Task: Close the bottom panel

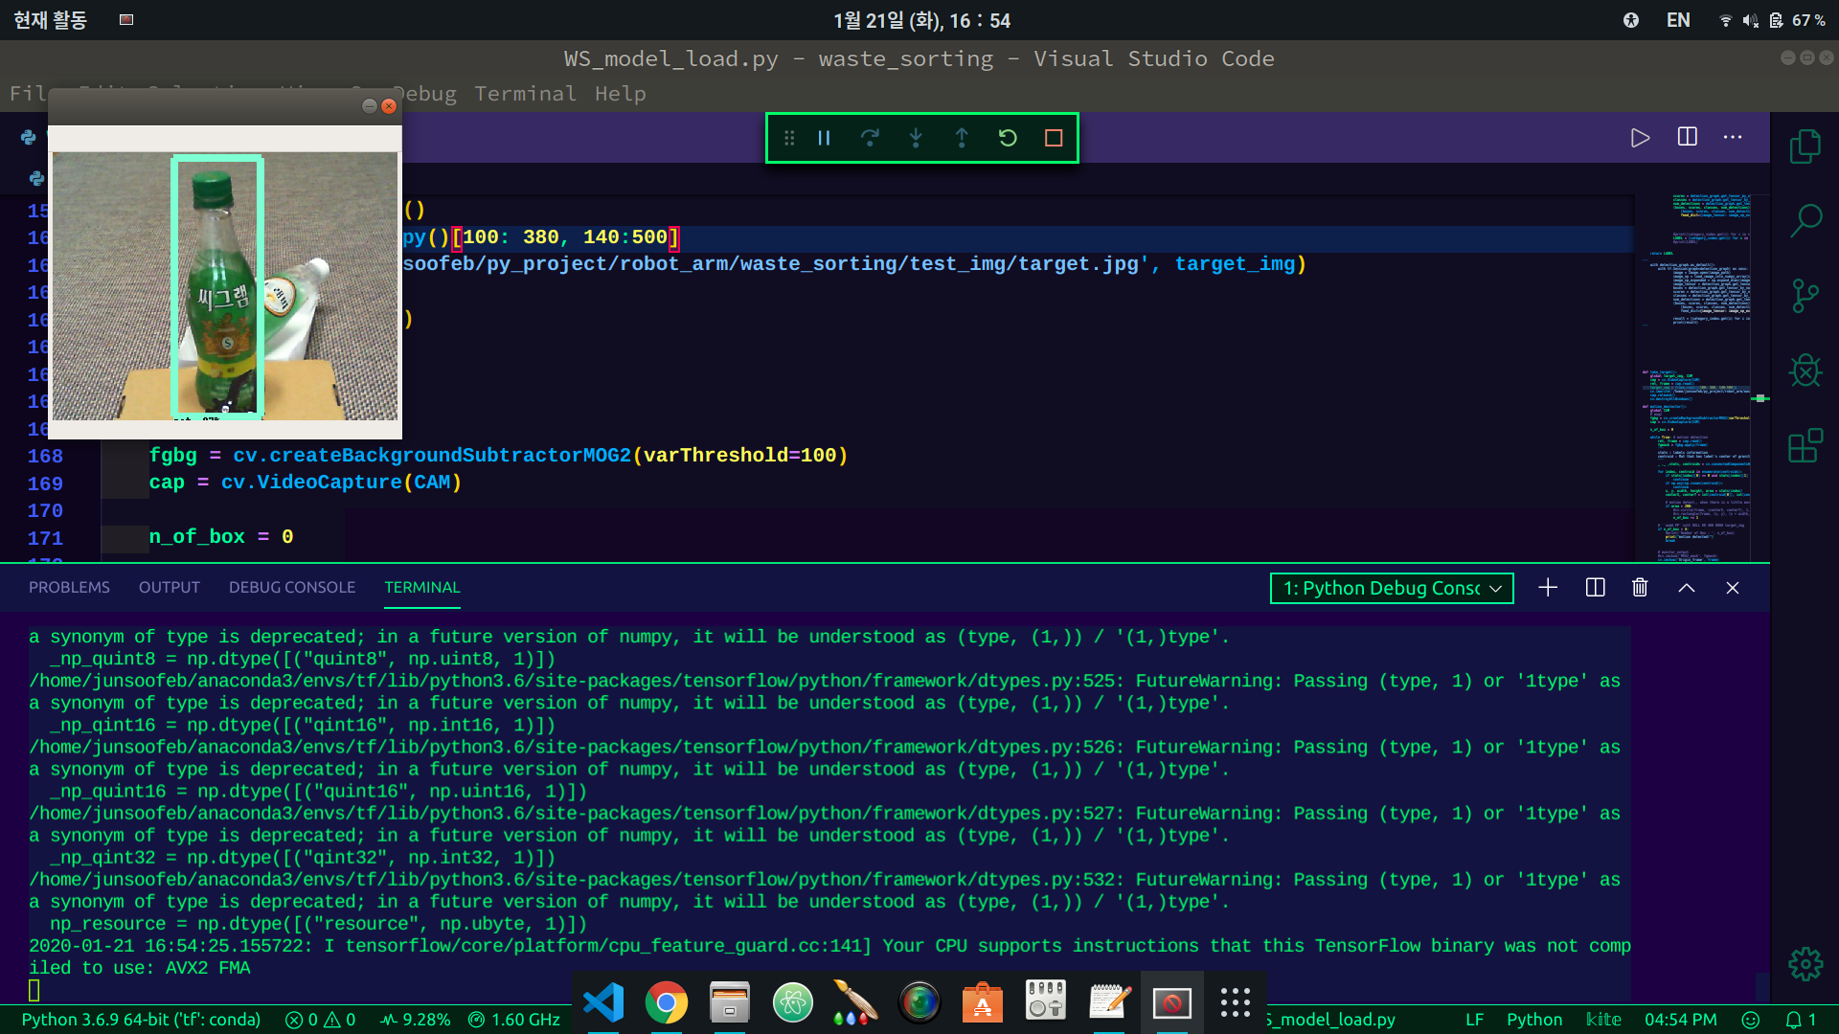Action: click(1733, 588)
